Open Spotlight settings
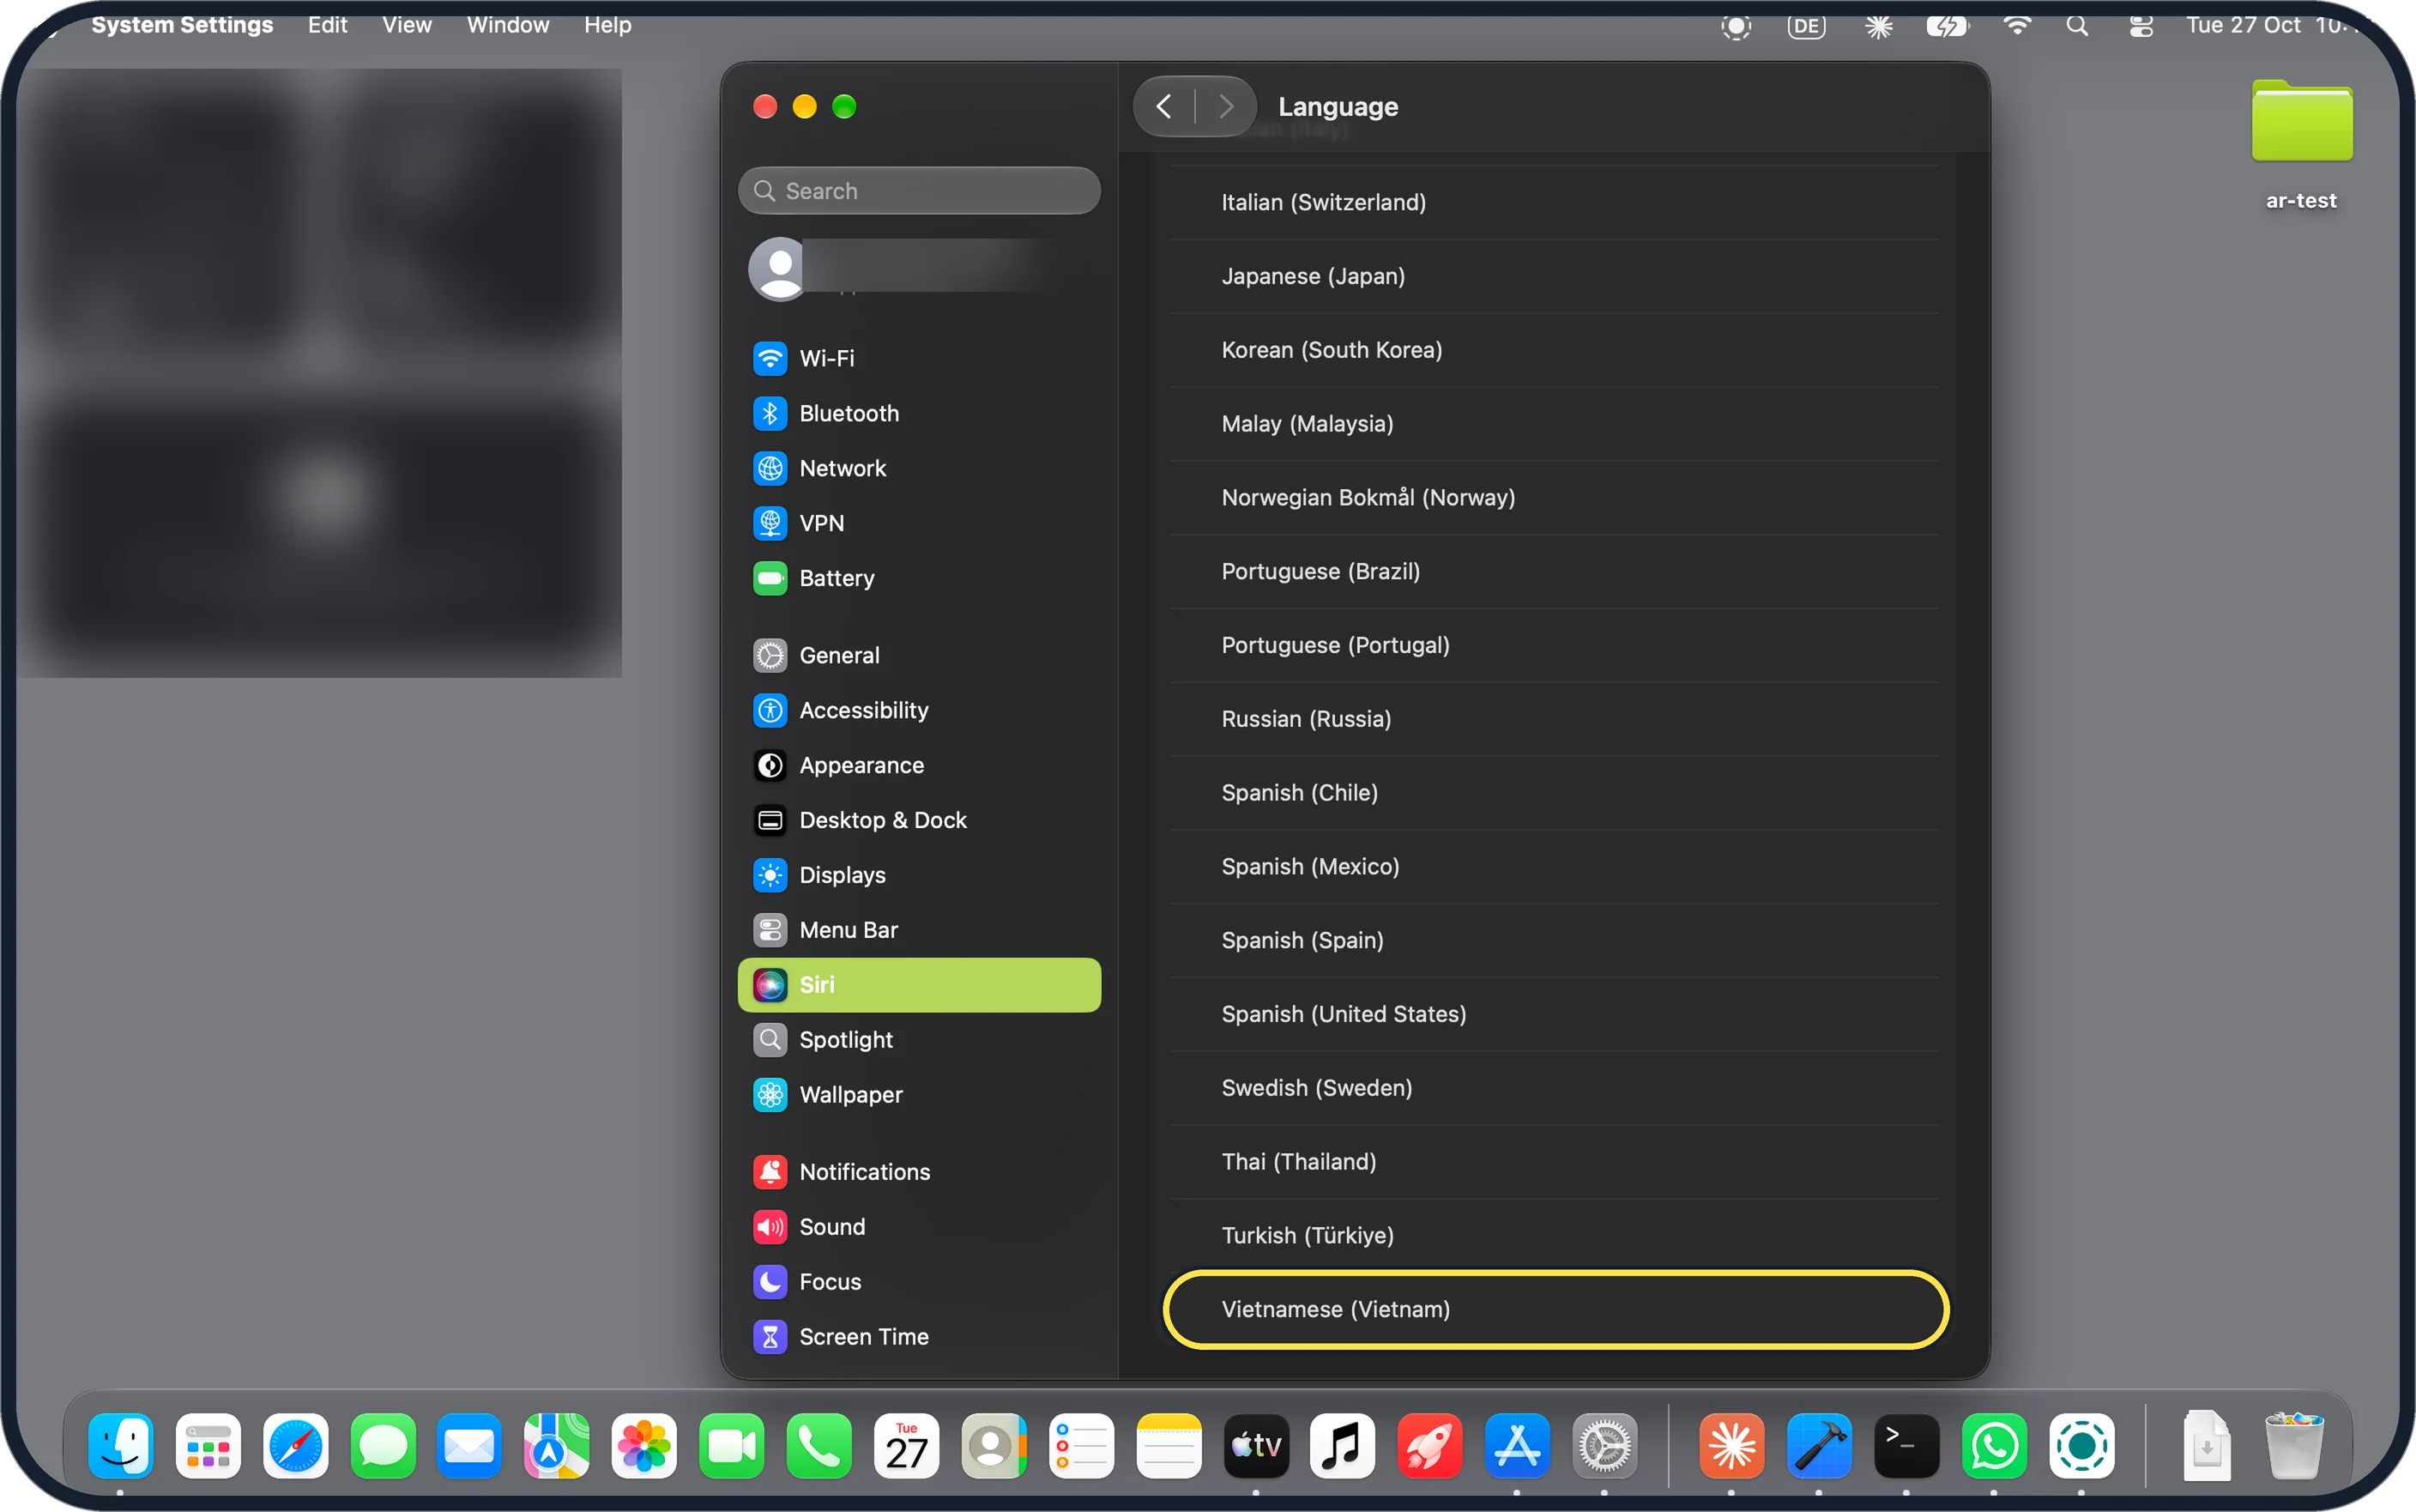The height and width of the screenshot is (1512, 2416). click(x=919, y=1040)
